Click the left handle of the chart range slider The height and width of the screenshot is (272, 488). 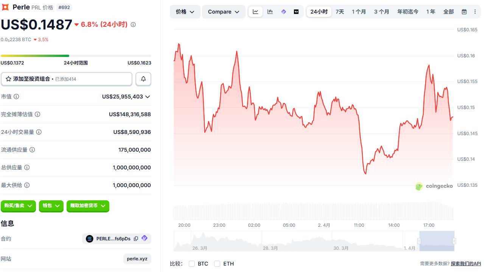click(419, 241)
